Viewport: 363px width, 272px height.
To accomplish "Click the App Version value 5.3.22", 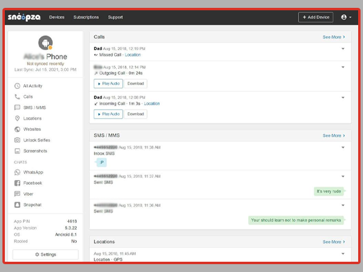I will pyautogui.click(x=71, y=228).
